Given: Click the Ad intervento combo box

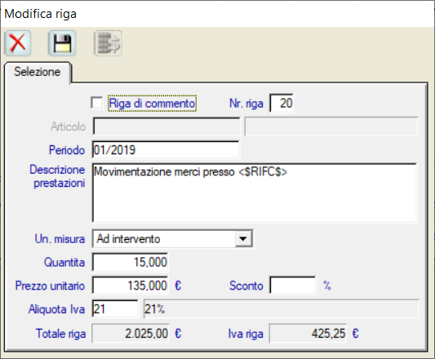Looking at the screenshot, I should click(172, 238).
